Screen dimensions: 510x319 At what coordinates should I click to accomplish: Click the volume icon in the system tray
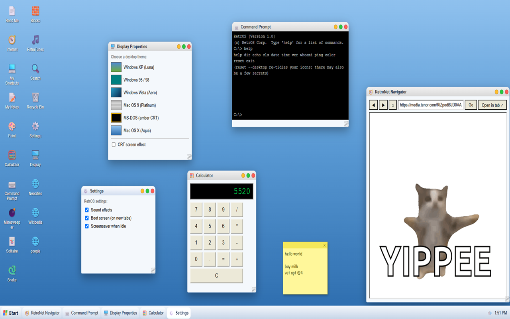coord(489,313)
